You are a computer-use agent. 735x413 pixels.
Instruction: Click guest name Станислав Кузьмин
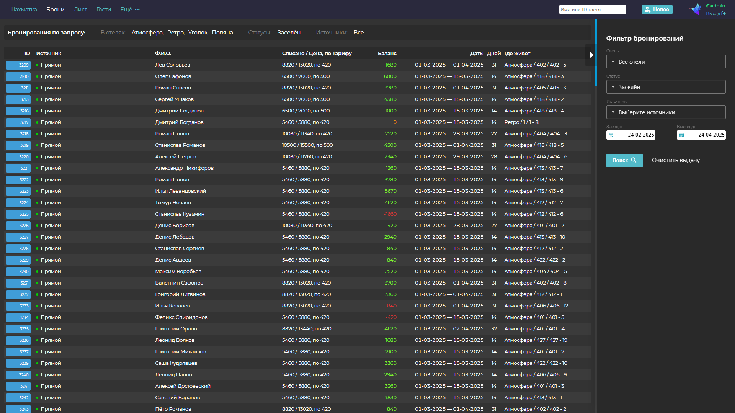(180, 214)
